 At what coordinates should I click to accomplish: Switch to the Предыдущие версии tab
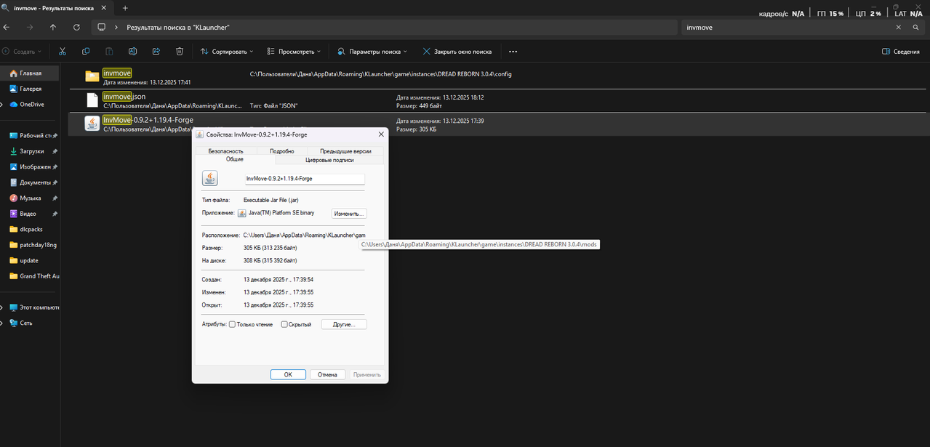pyautogui.click(x=345, y=151)
